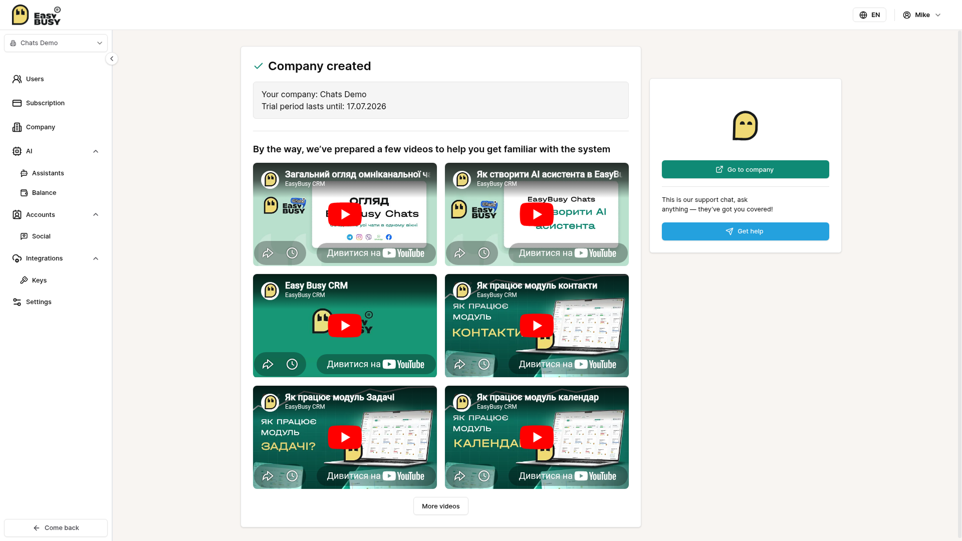Collapse the Accounts section chevron
This screenshot has height=541, width=962.
pyautogui.click(x=96, y=215)
